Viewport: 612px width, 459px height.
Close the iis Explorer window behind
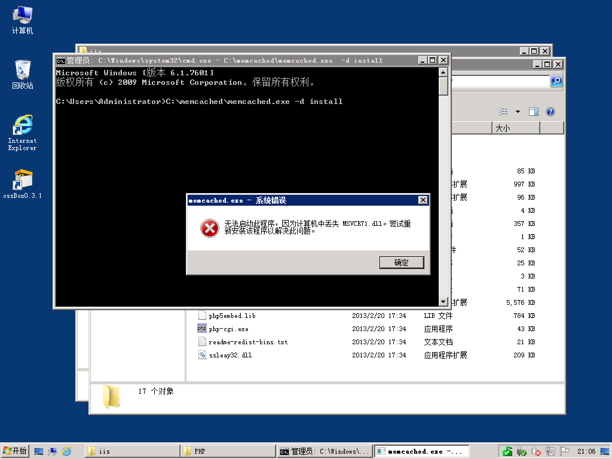[x=545, y=51]
